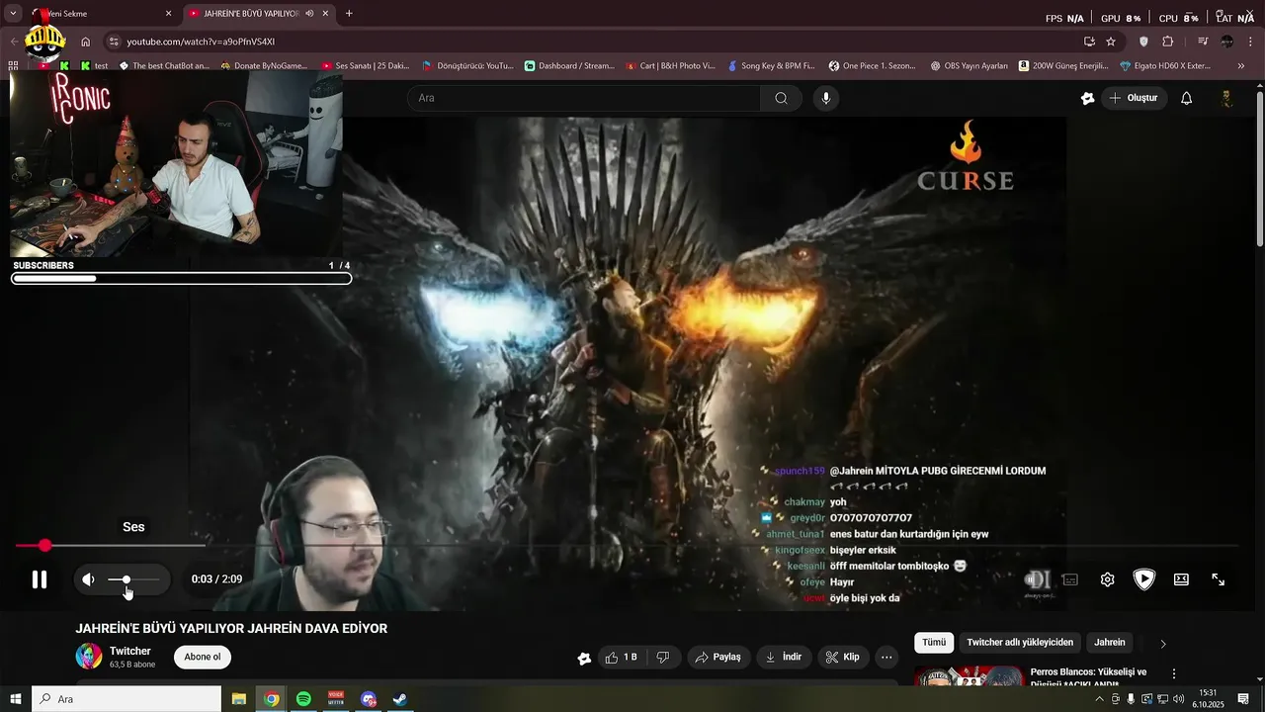This screenshot has width=1265, height=712.
Task: Open the tab search dropdown arrow
Action: 13,14
